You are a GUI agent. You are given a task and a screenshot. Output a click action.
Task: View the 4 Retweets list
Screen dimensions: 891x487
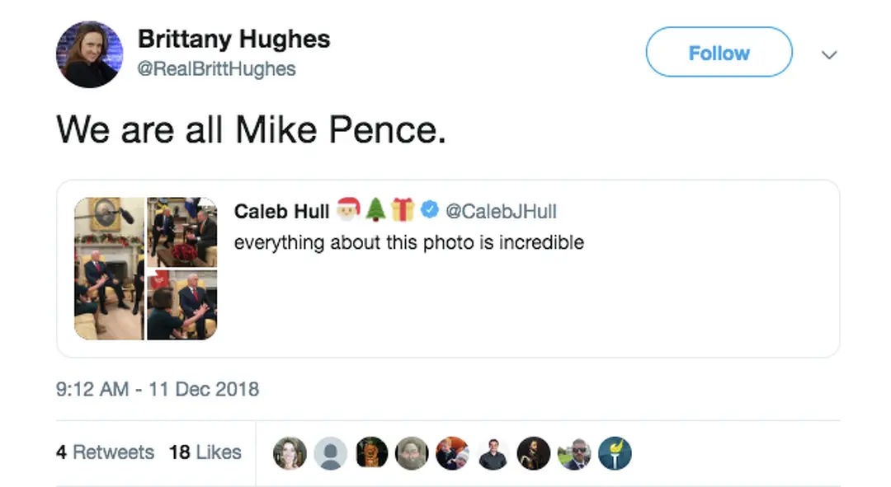[105, 452]
